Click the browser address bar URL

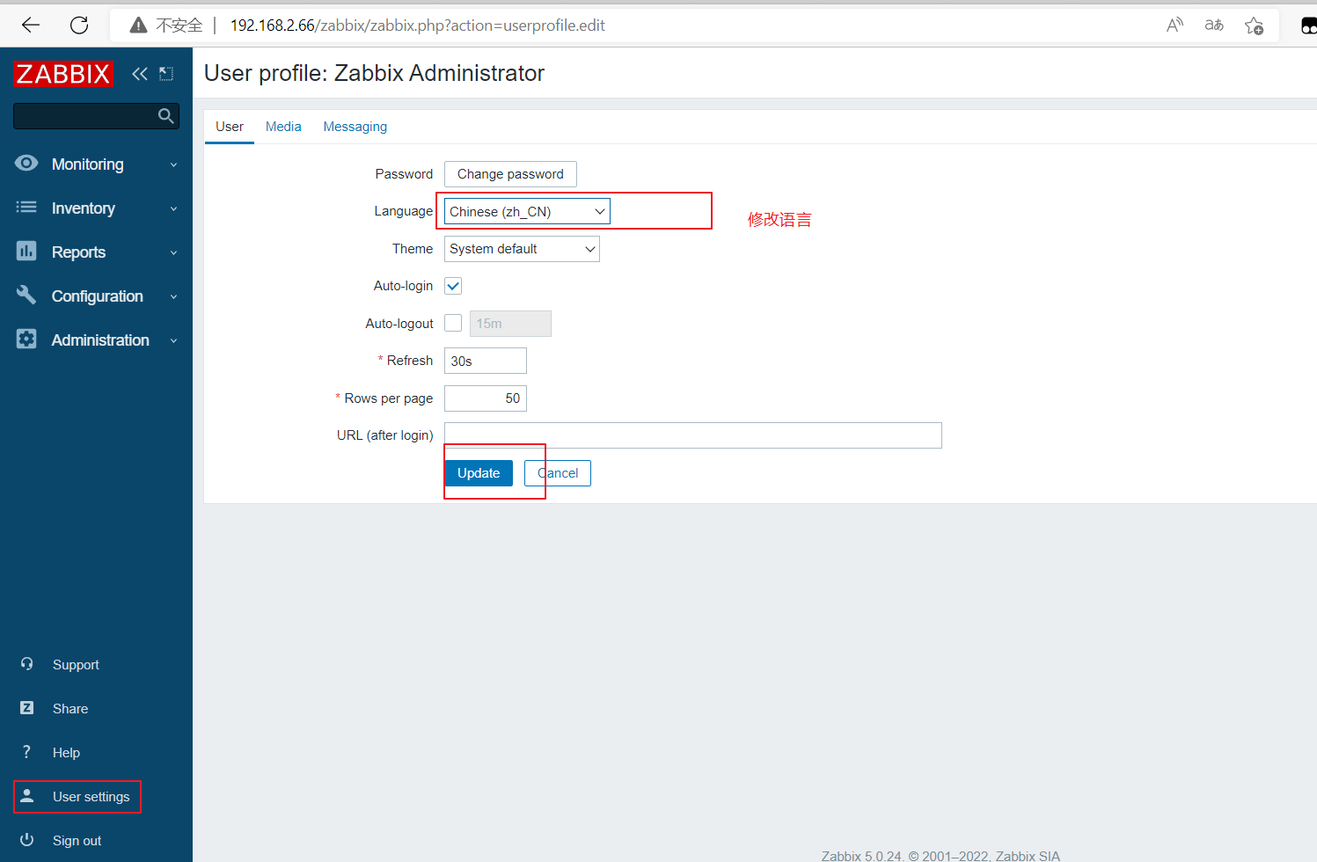pos(418,26)
